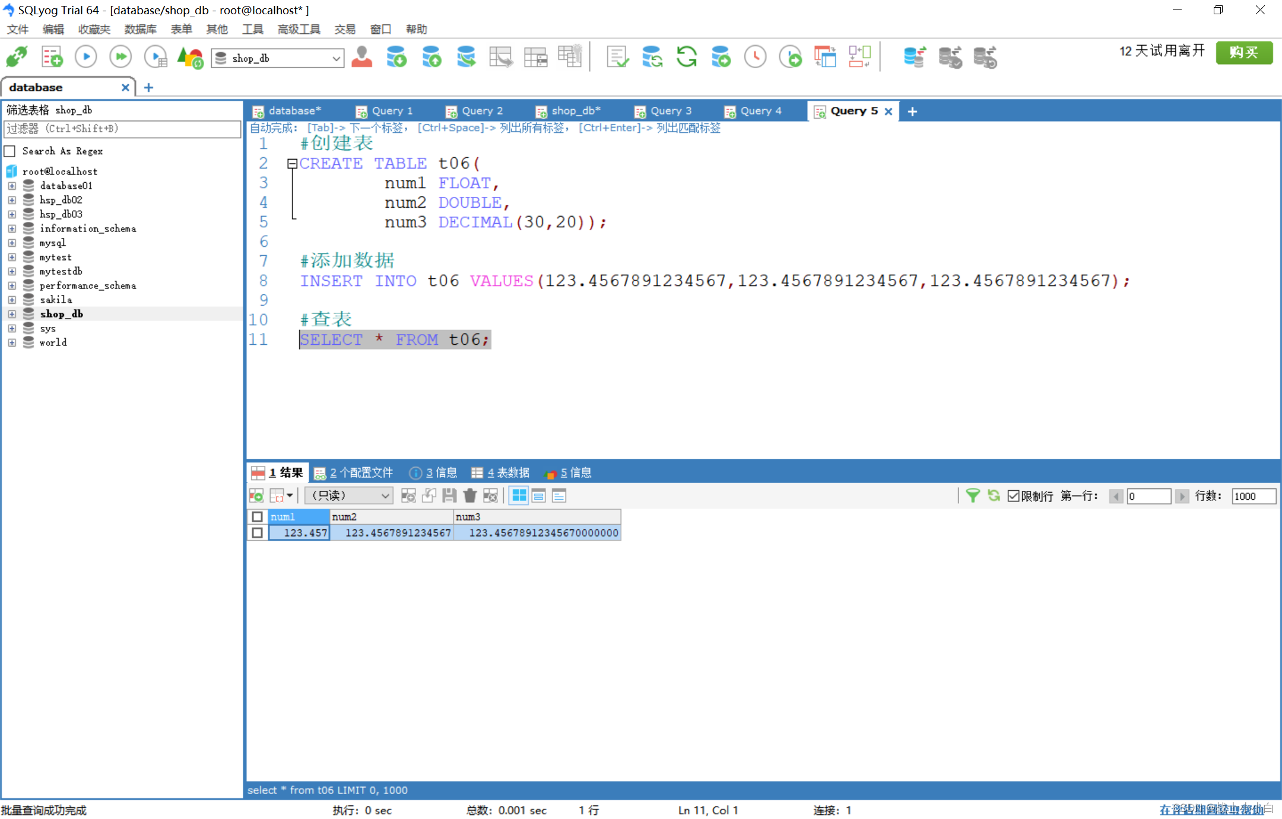Screen dimensions: 1282x819
Task: Go to next result page arrow
Action: pos(1182,496)
